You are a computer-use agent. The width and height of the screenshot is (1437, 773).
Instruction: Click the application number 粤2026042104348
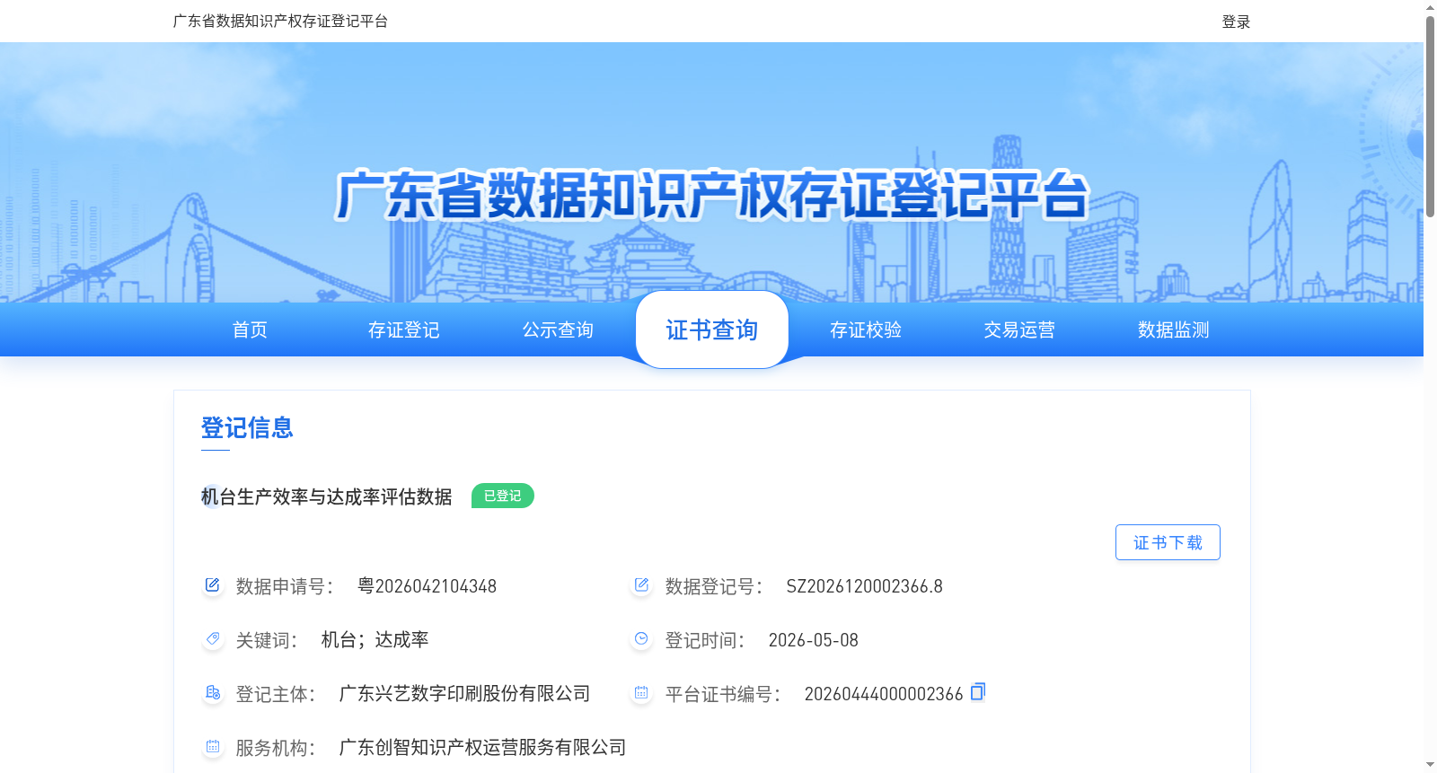click(428, 586)
